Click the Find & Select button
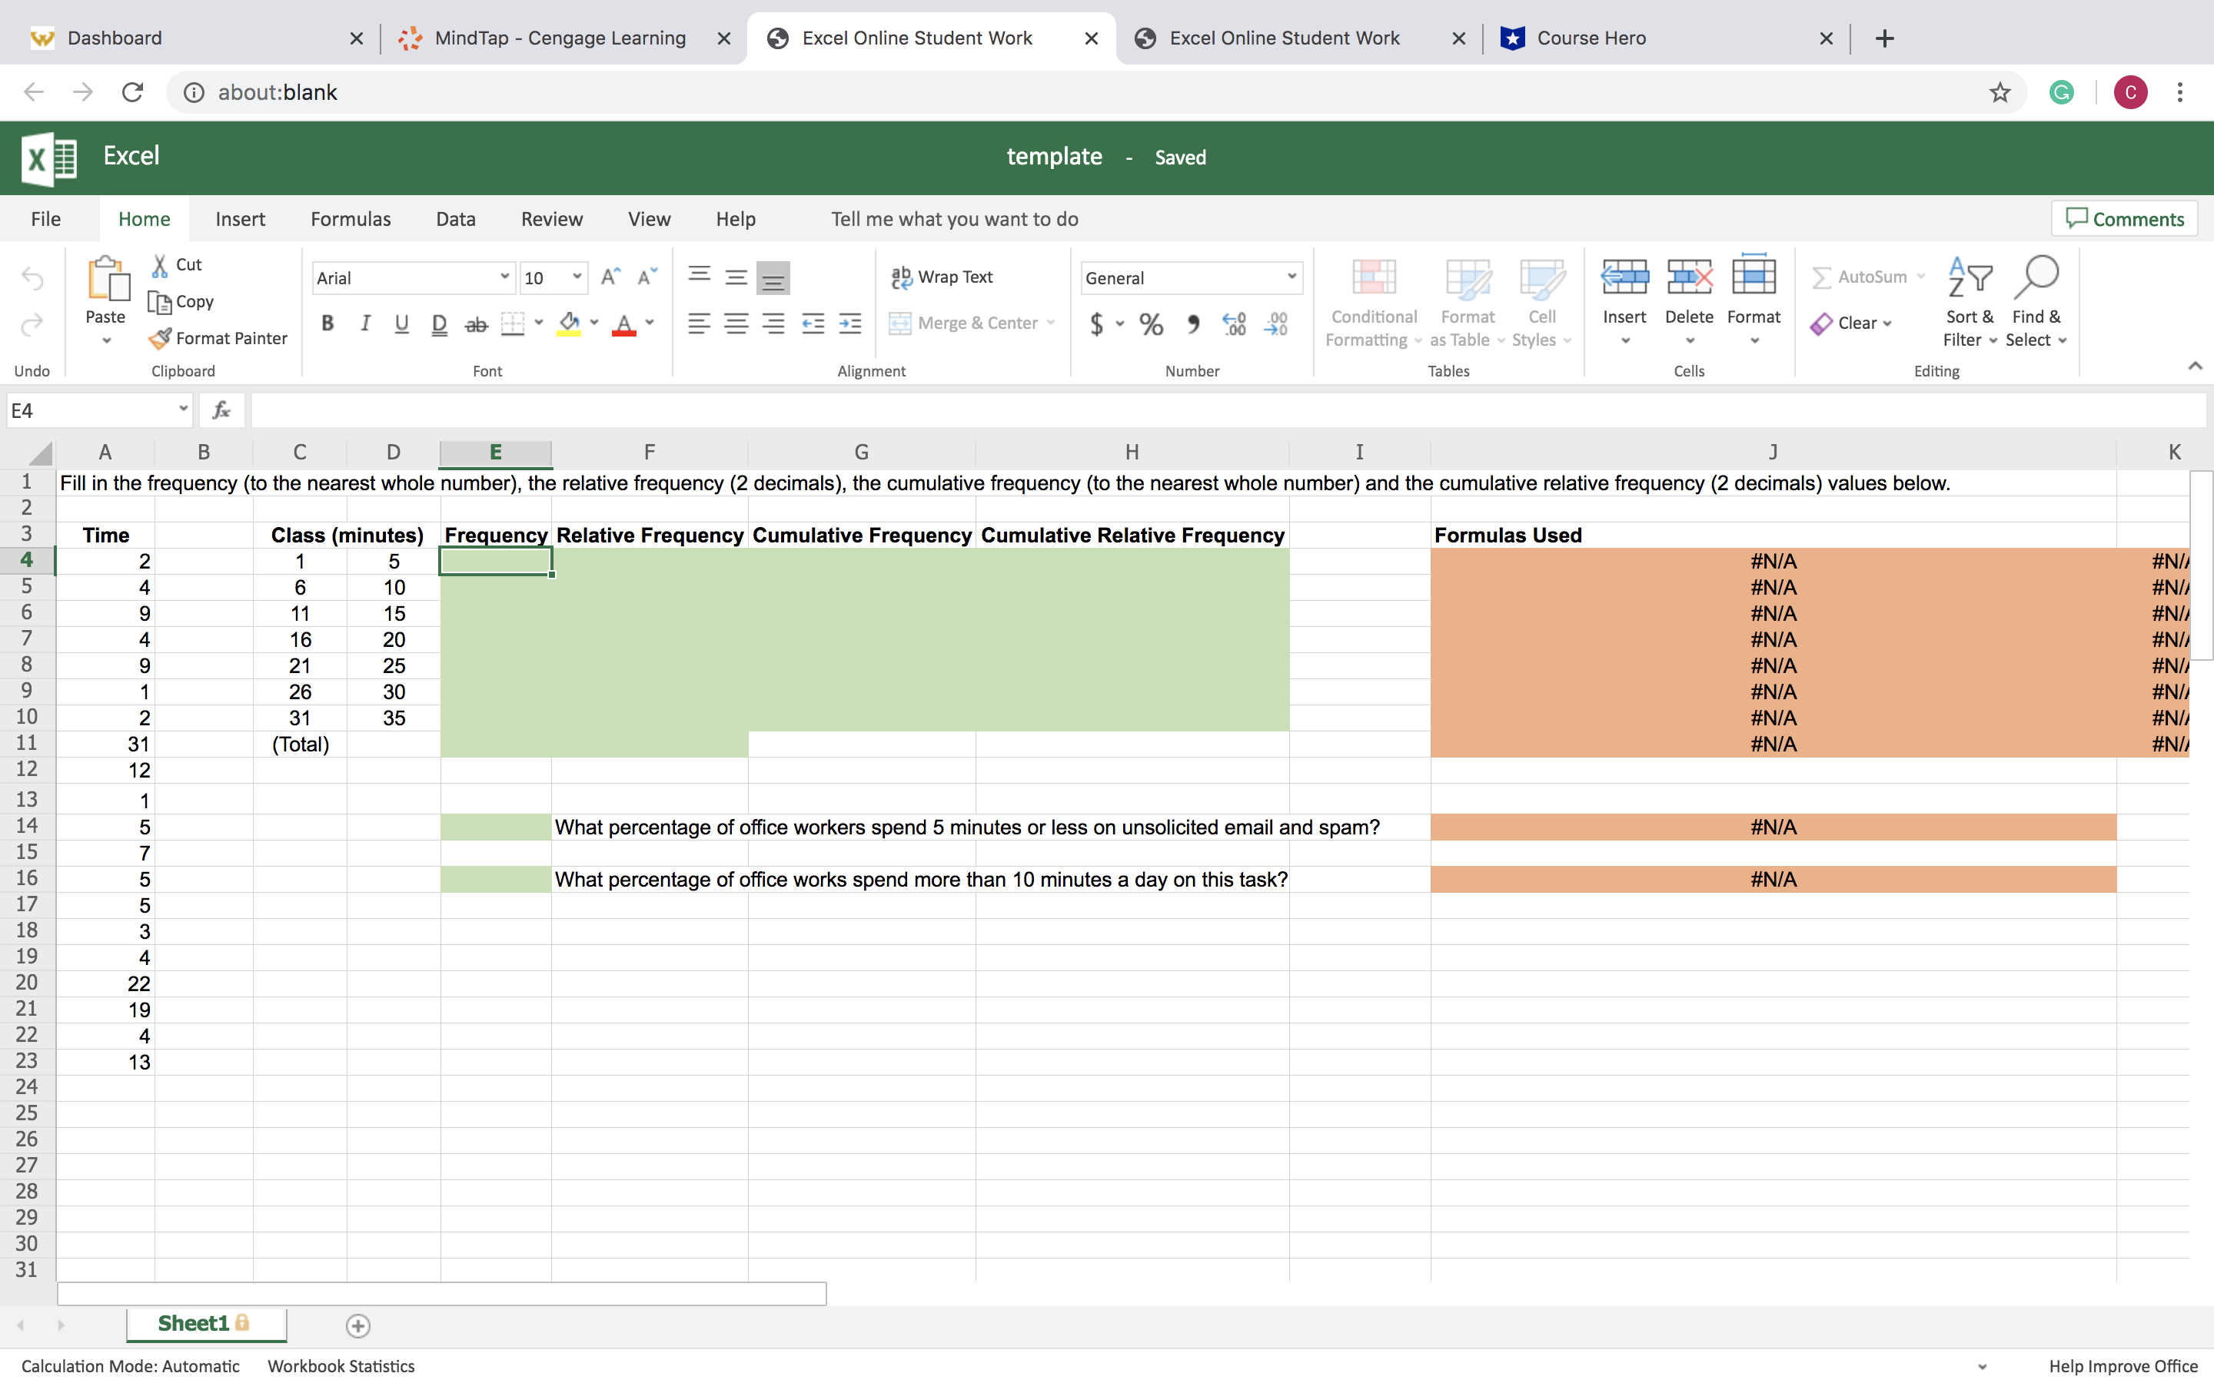 pos(2036,302)
